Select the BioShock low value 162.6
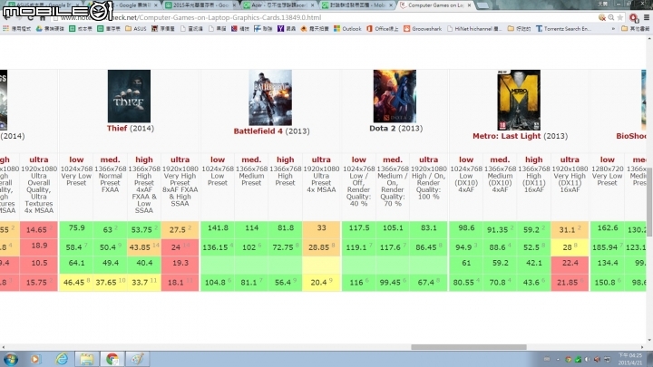The image size is (653, 367). tap(607, 228)
